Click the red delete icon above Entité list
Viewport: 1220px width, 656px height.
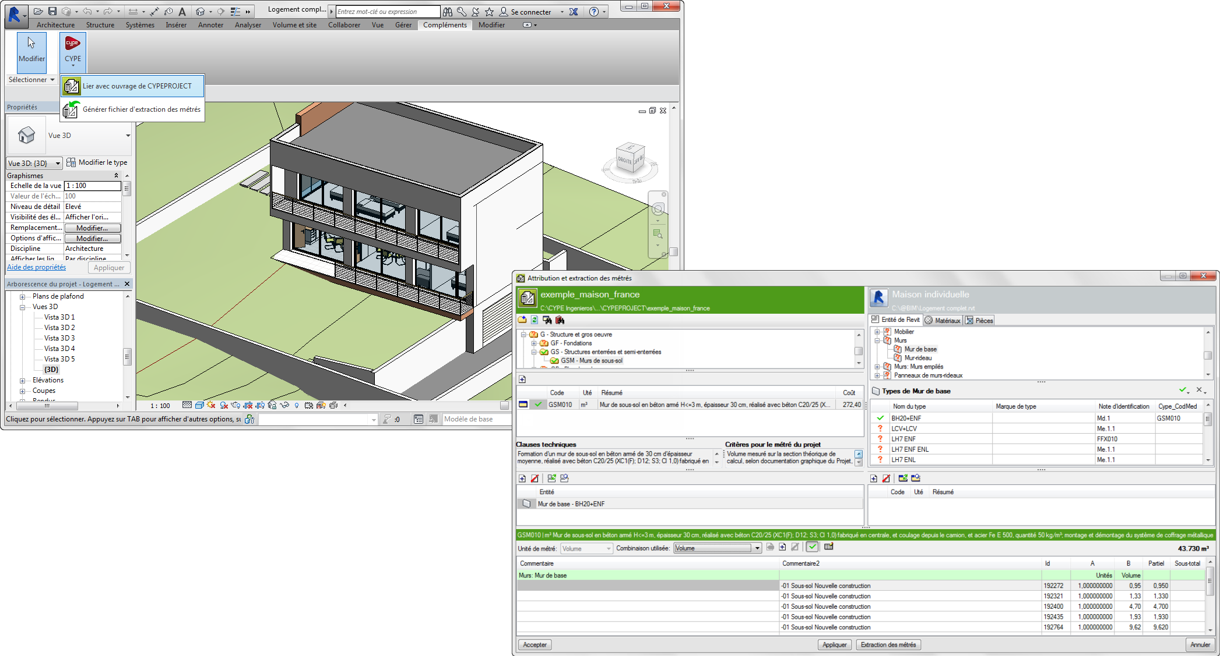coord(535,478)
